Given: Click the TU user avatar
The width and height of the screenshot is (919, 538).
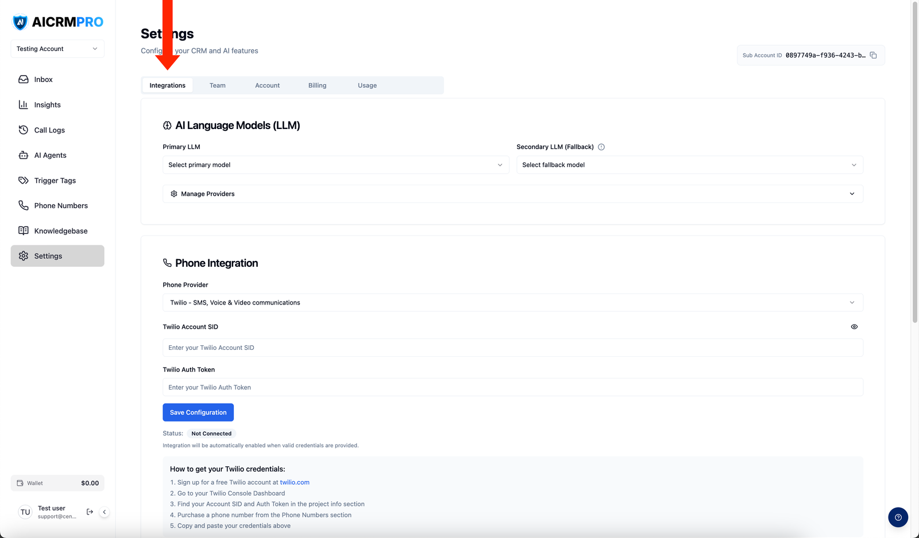Looking at the screenshot, I should click(x=25, y=512).
